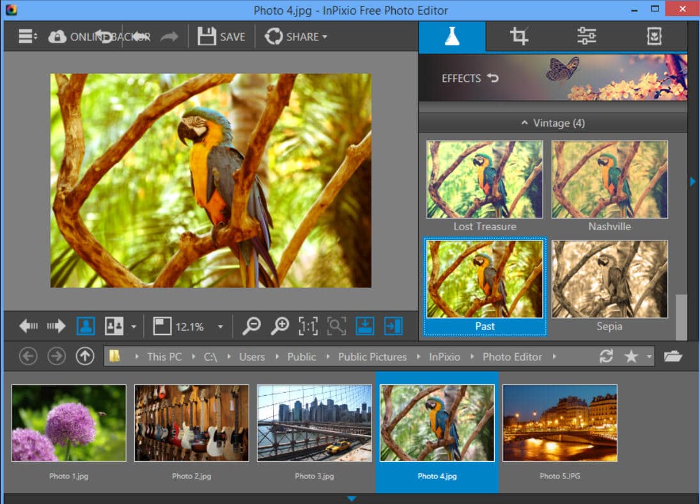Toggle single image view mode
The width and height of the screenshot is (700, 504).
tap(86, 326)
